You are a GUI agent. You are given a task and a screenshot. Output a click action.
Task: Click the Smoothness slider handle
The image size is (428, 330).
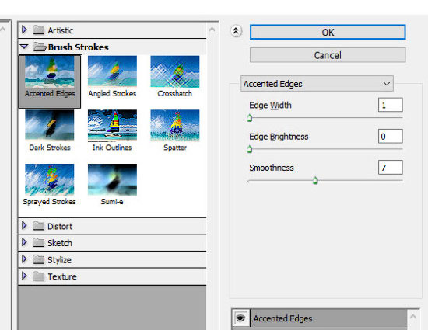click(315, 180)
